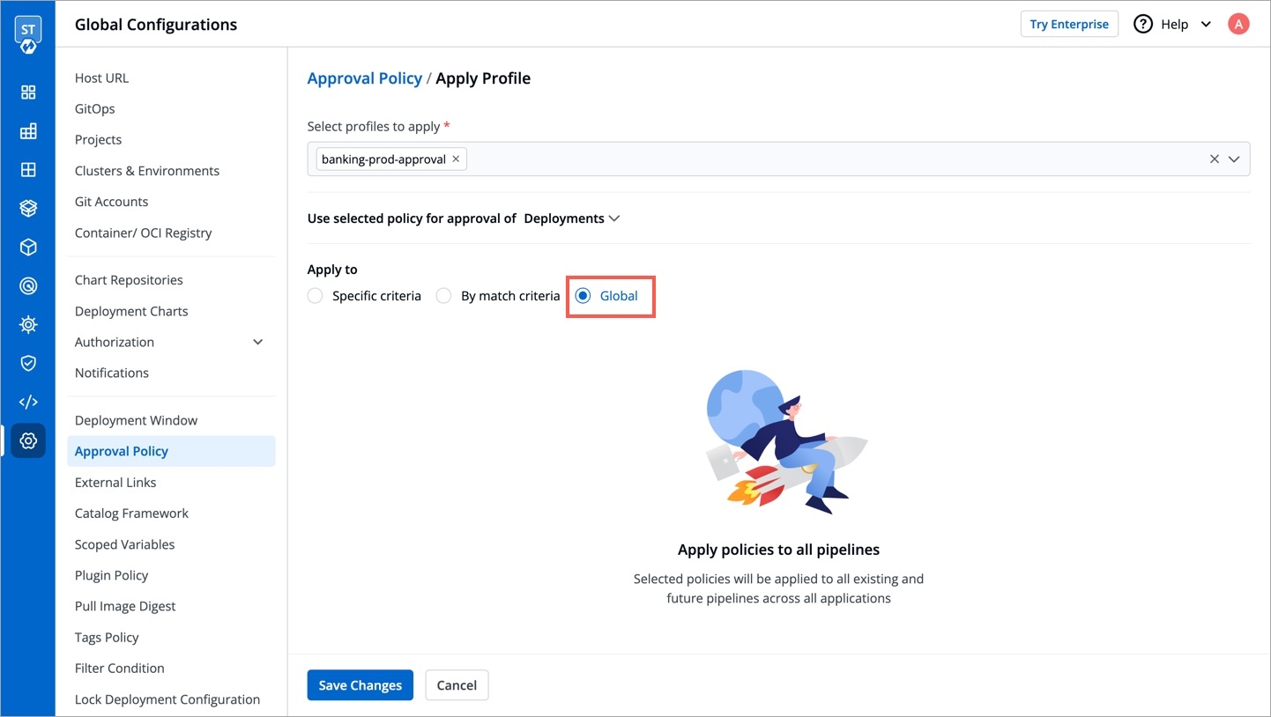
Task: Click the single cube icon in sidebar
Action: tap(28, 248)
